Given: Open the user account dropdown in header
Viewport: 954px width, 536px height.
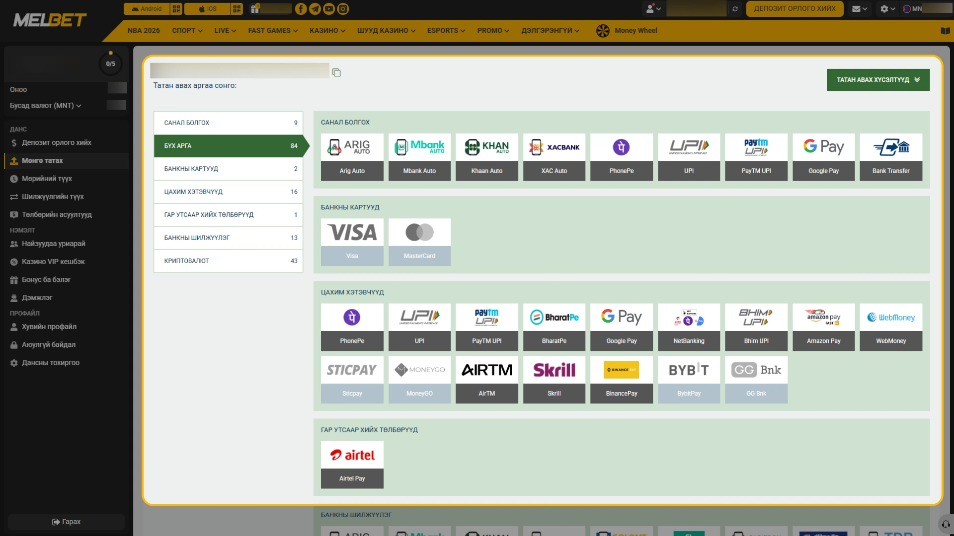Looking at the screenshot, I should point(653,9).
